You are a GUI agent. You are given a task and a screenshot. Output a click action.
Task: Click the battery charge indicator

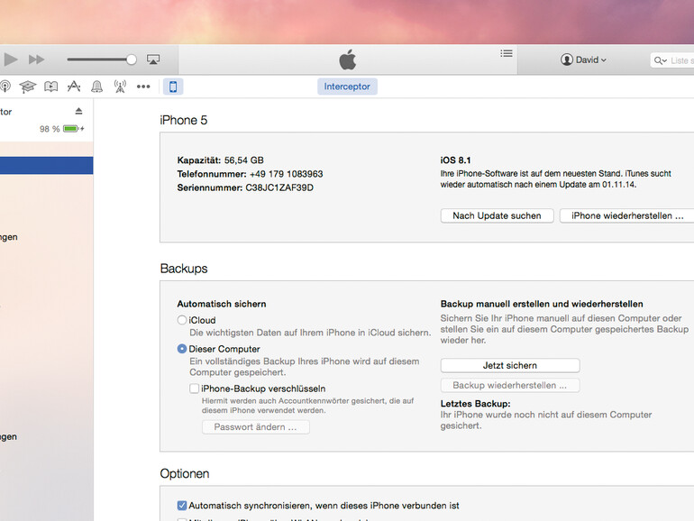coord(74,129)
